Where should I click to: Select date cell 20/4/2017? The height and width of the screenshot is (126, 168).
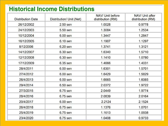[26, 102]
